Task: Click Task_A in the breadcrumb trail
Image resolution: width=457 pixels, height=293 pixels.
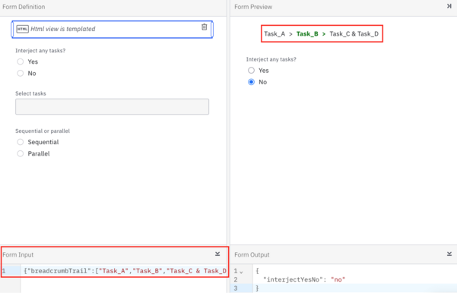Action: click(x=275, y=33)
